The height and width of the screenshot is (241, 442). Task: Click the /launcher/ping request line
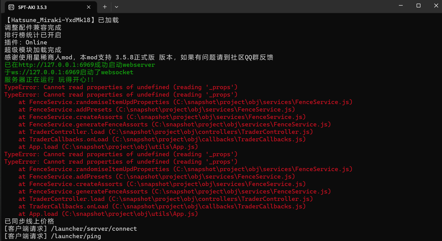coord(76,236)
